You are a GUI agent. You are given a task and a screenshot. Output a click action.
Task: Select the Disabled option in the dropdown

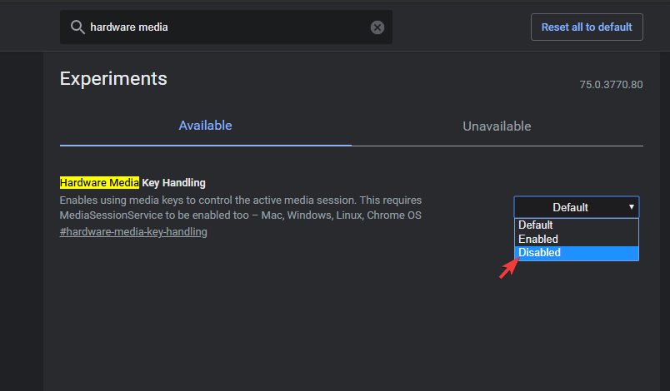(x=577, y=253)
